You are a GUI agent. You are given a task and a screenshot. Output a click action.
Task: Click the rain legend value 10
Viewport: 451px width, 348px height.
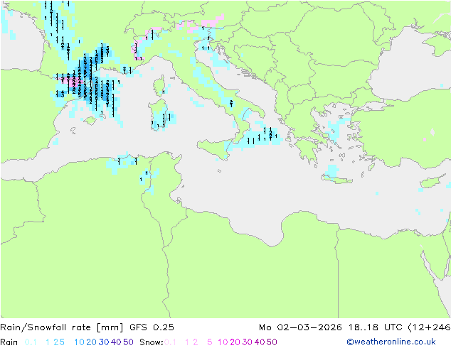(x=80, y=342)
